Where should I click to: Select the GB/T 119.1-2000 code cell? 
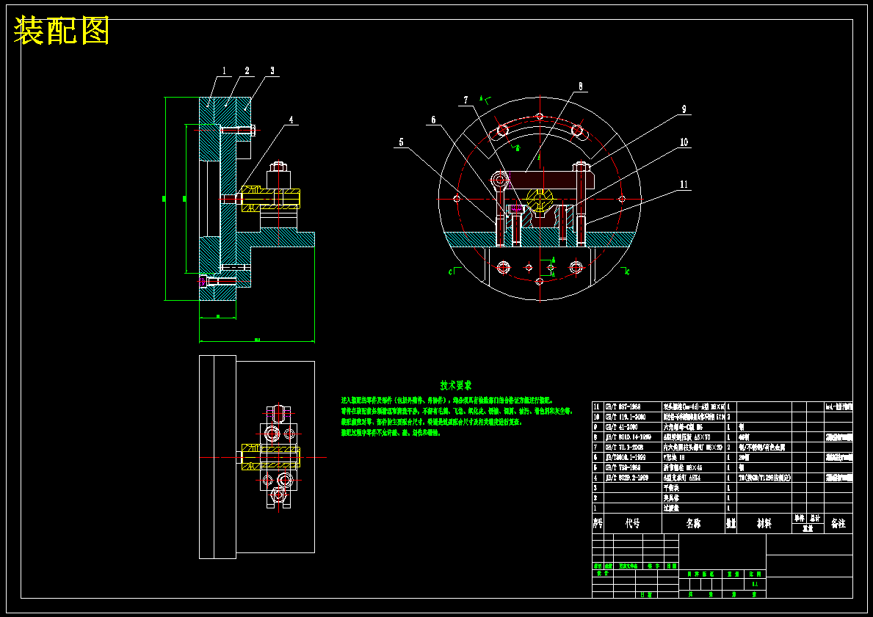click(632, 417)
